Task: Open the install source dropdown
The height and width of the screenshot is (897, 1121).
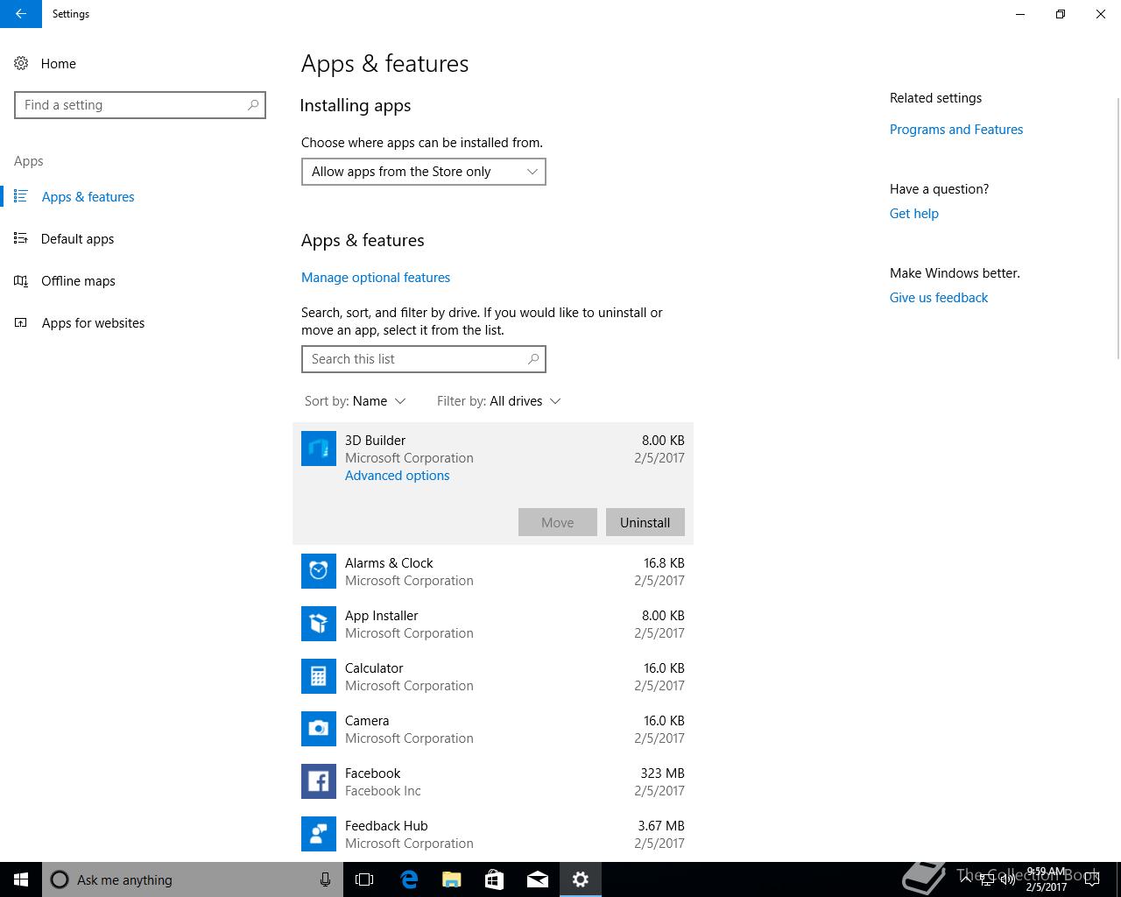Action: (424, 172)
